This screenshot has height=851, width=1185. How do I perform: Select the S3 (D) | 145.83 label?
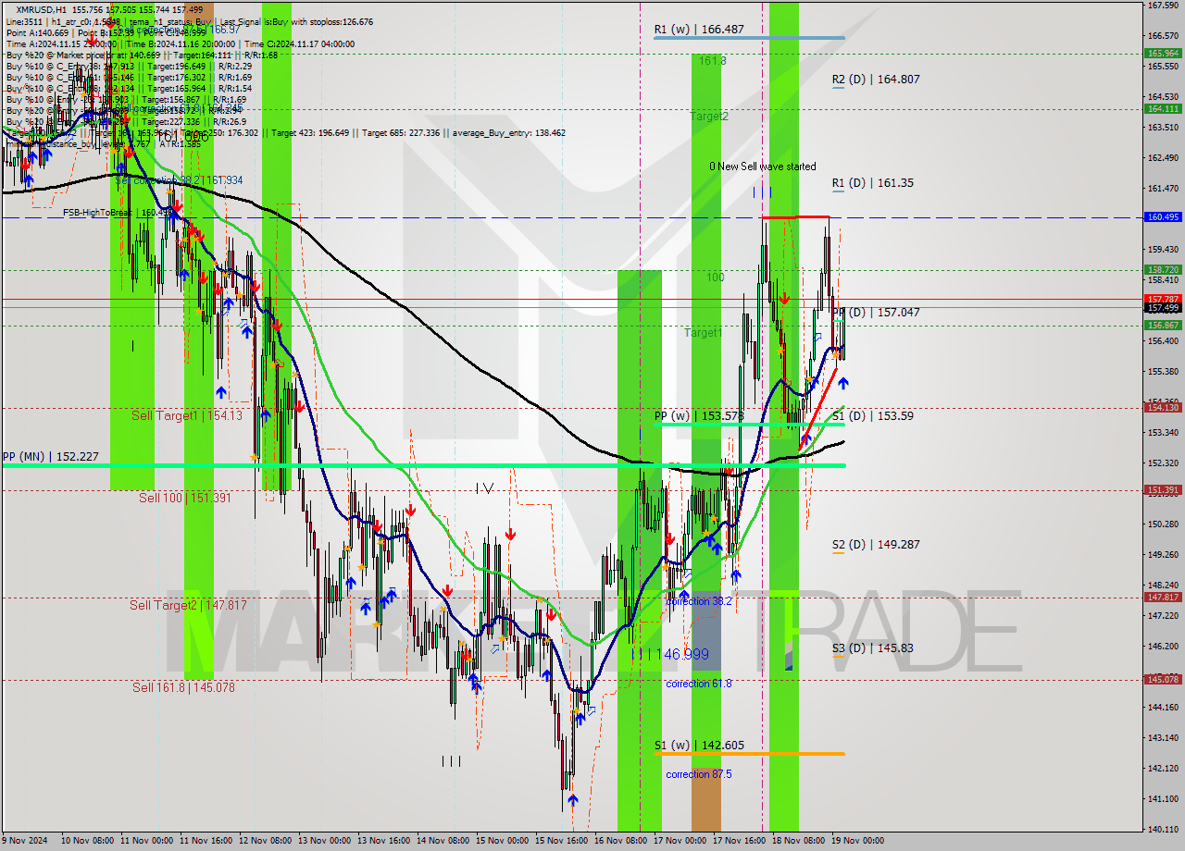(x=872, y=648)
